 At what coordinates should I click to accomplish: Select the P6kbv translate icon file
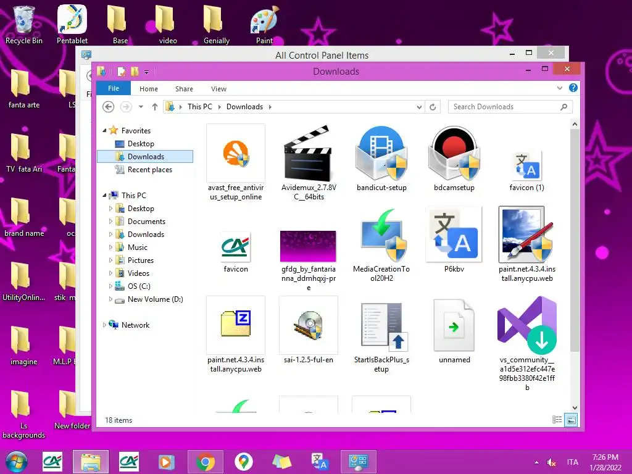point(454,235)
